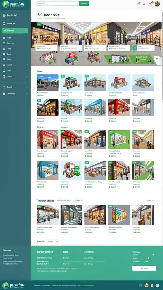The image size is (163, 290).
Task: Click the green underlined link in the bottom bar
Action: click(x=90, y=285)
